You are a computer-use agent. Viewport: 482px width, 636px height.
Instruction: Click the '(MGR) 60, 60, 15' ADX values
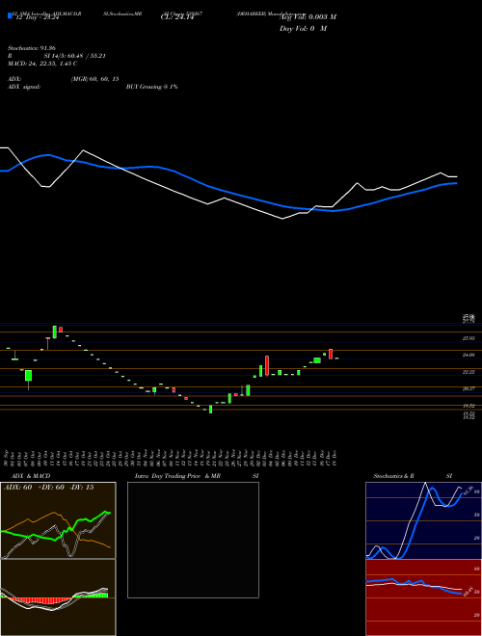pyautogui.click(x=94, y=79)
